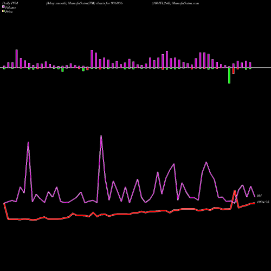Select the 'Volume' legend label
Viewport: 271px width, 271px height.
click(x=10, y=8)
